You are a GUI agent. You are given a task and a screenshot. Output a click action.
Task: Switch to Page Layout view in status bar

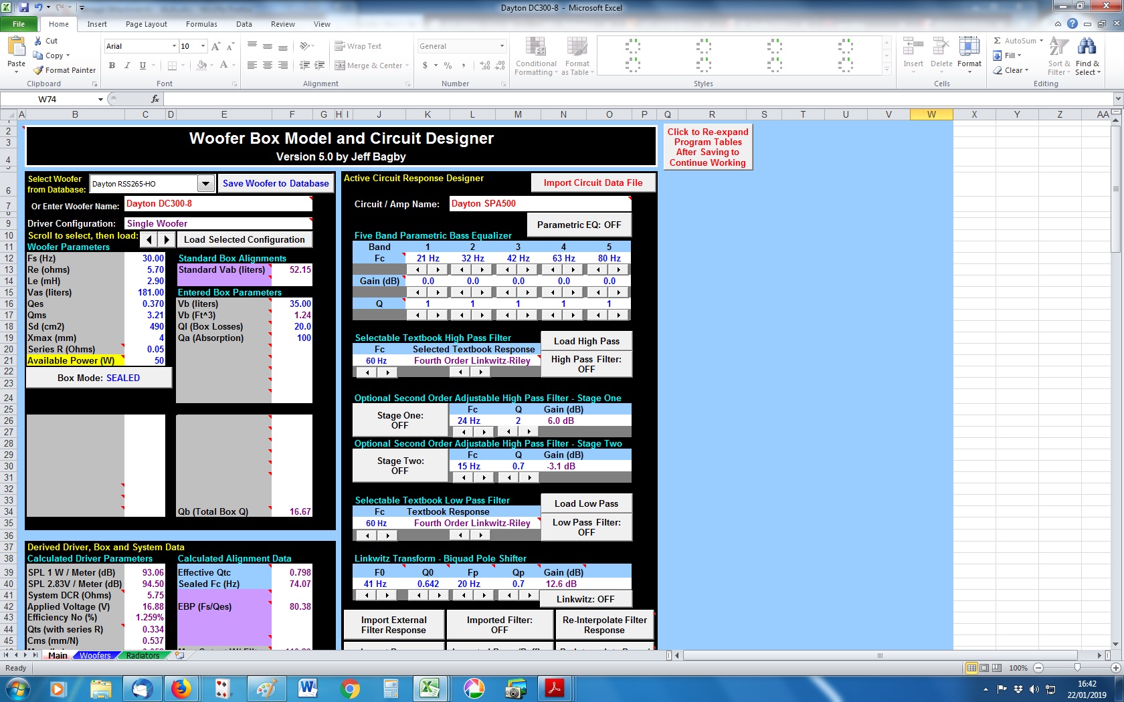984,668
